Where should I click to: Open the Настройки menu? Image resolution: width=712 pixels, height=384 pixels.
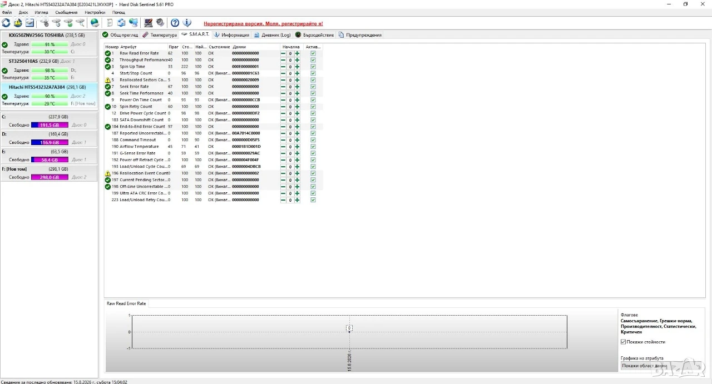click(x=95, y=12)
